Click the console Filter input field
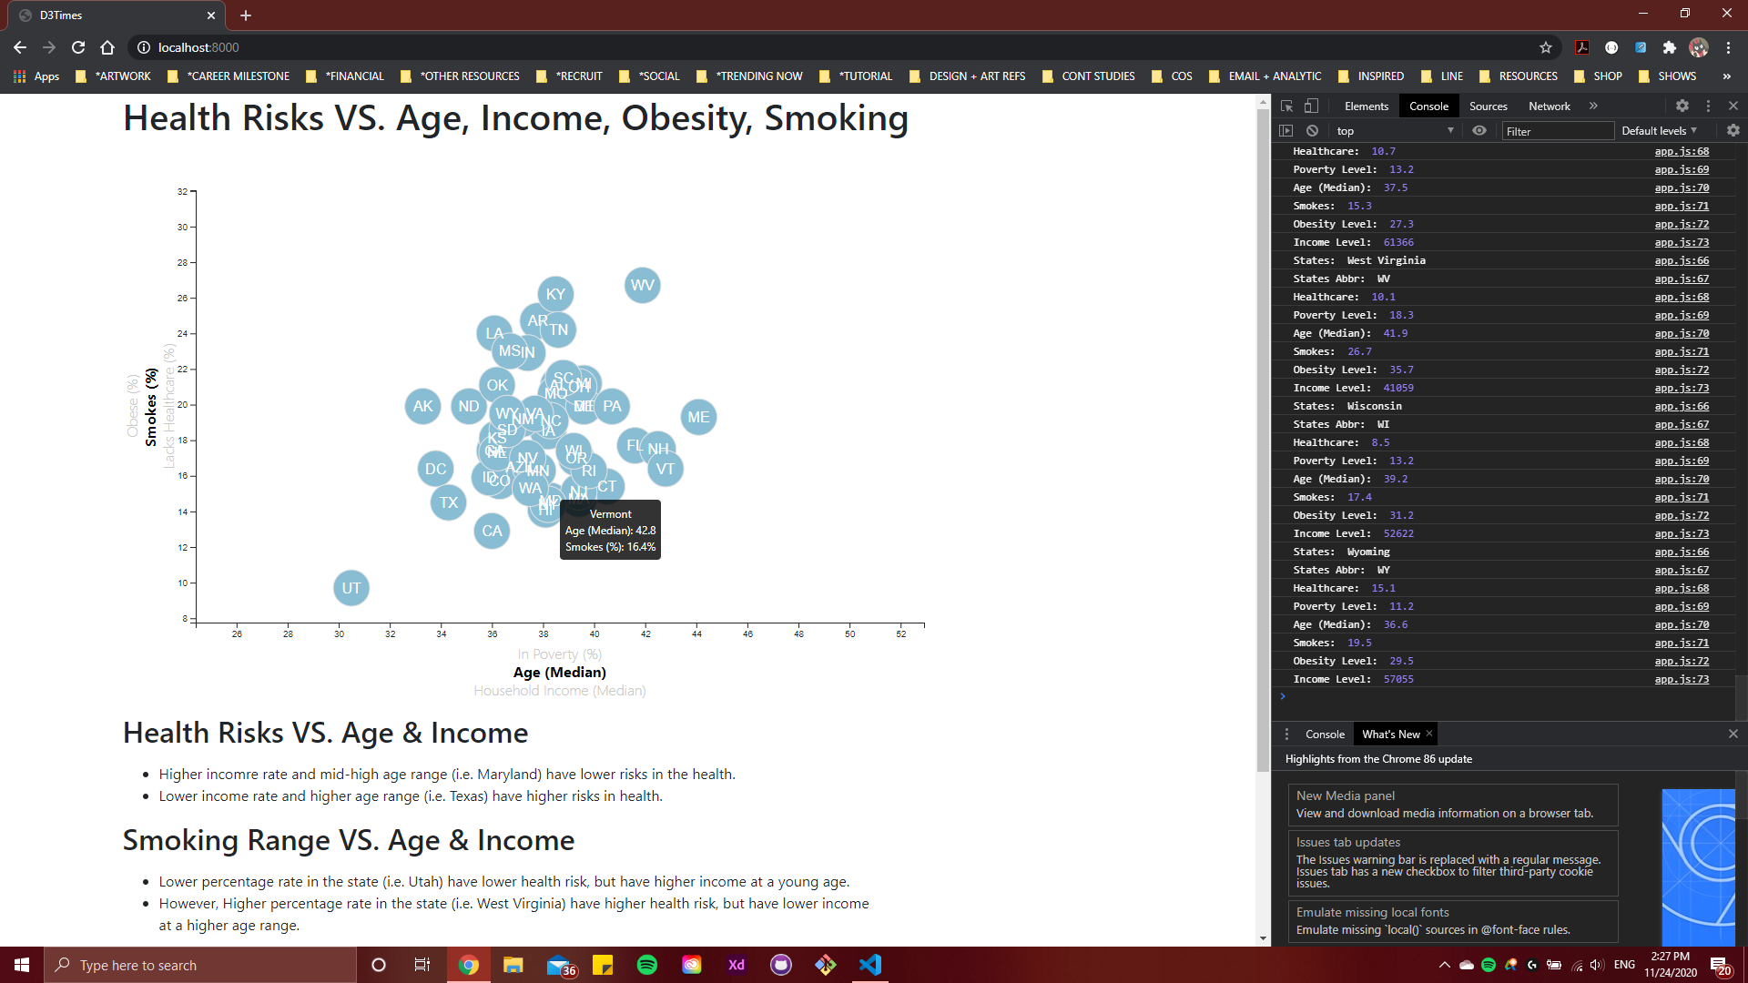The image size is (1748, 983). [x=1557, y=131]
